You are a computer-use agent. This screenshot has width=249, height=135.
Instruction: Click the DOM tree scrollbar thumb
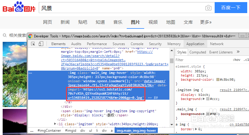pyautogui.click(x=172, y=61)
